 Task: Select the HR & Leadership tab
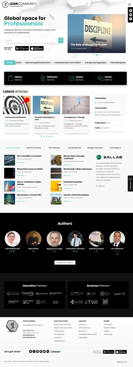(54, 148)
